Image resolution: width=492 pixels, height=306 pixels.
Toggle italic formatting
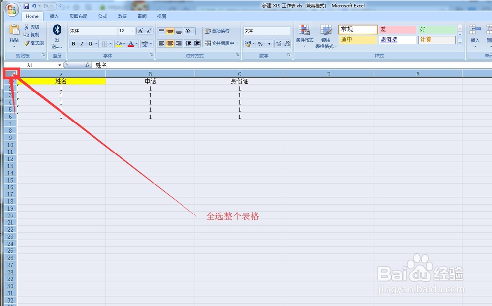coord(82,44)
